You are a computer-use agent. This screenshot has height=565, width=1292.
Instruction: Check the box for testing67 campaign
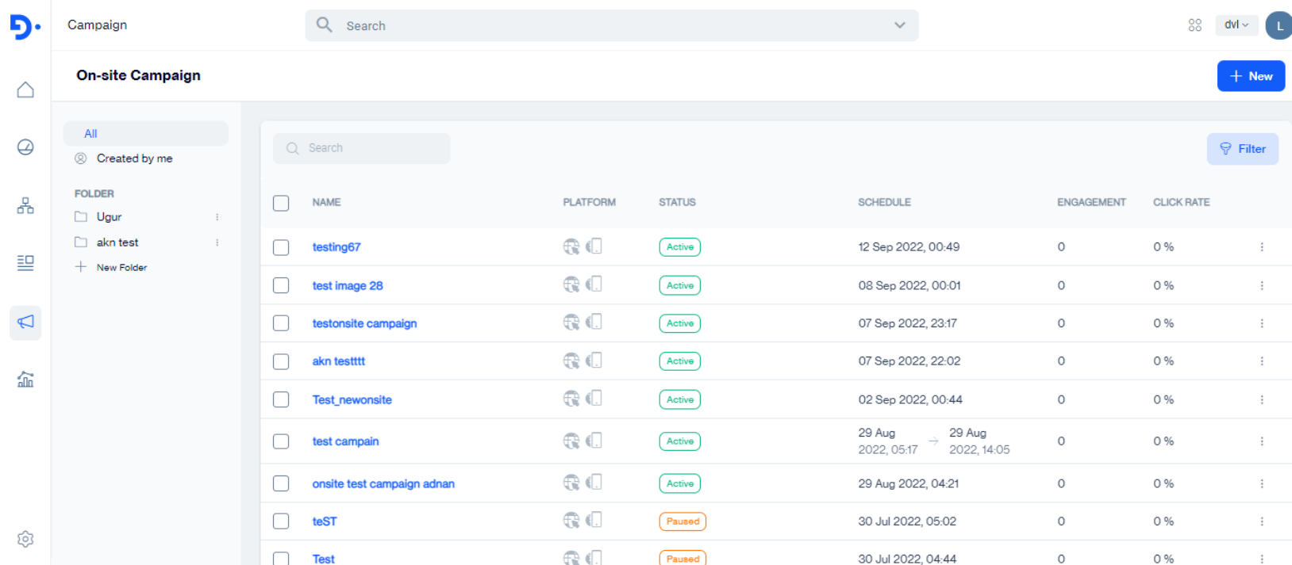[281, 247]
